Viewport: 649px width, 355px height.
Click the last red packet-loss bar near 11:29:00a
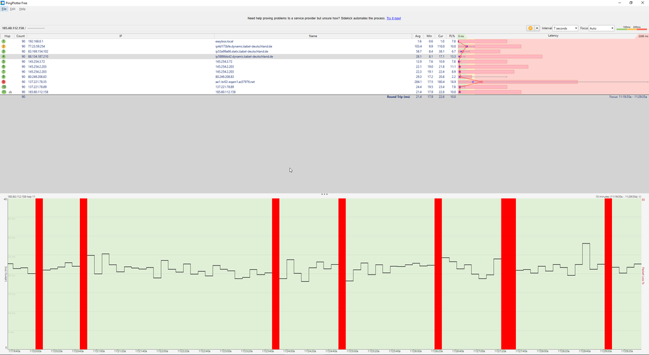coord(608,274)
